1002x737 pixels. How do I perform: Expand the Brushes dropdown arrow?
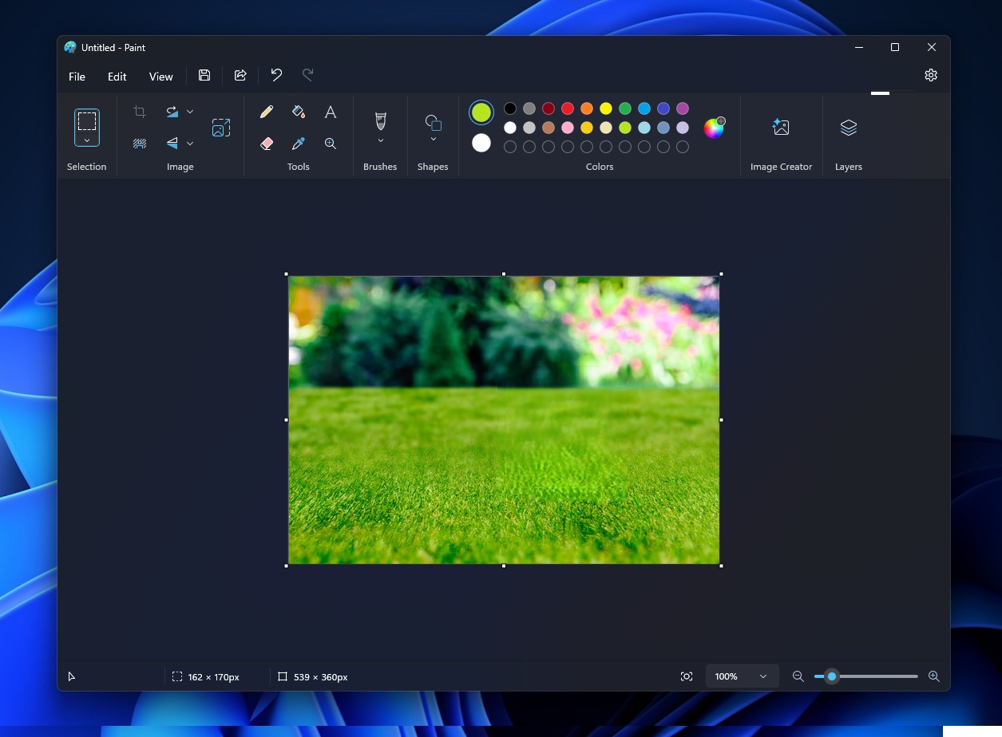coord(381,141)
